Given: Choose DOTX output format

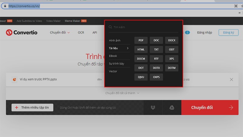Looking at the screenshot, I should [x=156, y=68].
